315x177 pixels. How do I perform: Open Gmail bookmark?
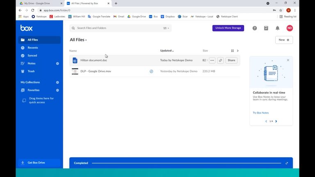click(x=119, y=16)
